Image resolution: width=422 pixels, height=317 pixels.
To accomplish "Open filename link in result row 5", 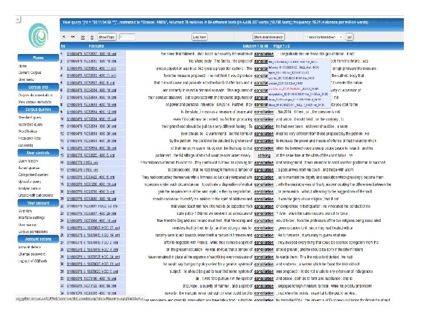I will [91, 83].
